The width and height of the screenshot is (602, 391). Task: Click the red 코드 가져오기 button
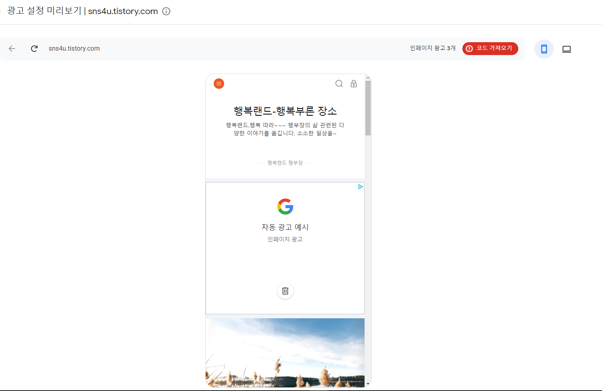click(490, 48)
